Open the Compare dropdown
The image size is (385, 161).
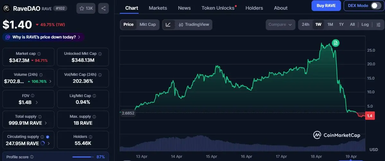coord(280,24)
